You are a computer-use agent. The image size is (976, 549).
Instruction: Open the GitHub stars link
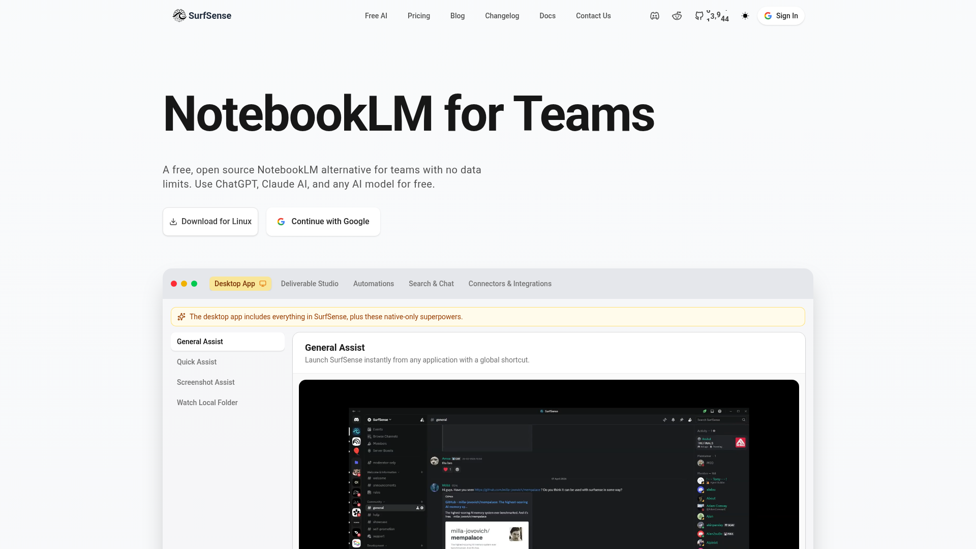(712, 16)
